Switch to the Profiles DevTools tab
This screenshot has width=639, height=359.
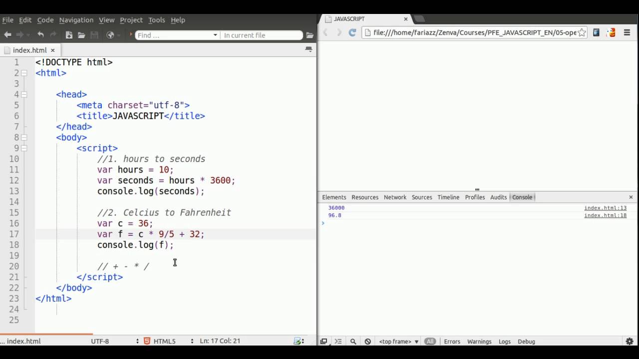tap(475, 197)
